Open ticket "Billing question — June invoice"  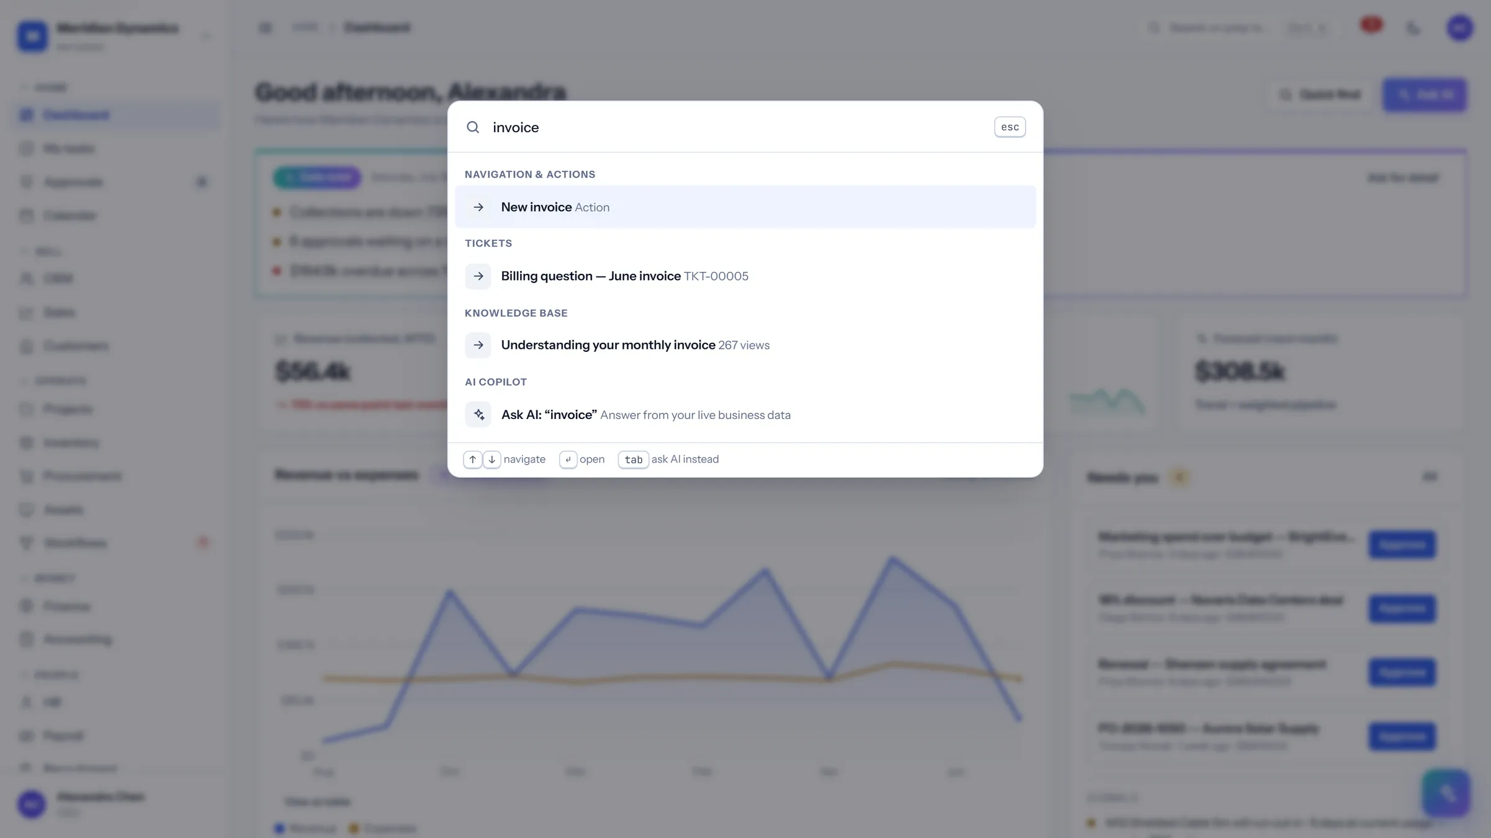[x=745, y=276]
